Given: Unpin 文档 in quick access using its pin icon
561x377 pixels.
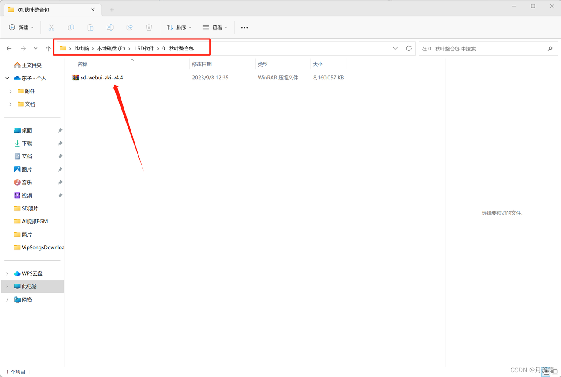Looking at the screenshot, I should click(60, 156).
